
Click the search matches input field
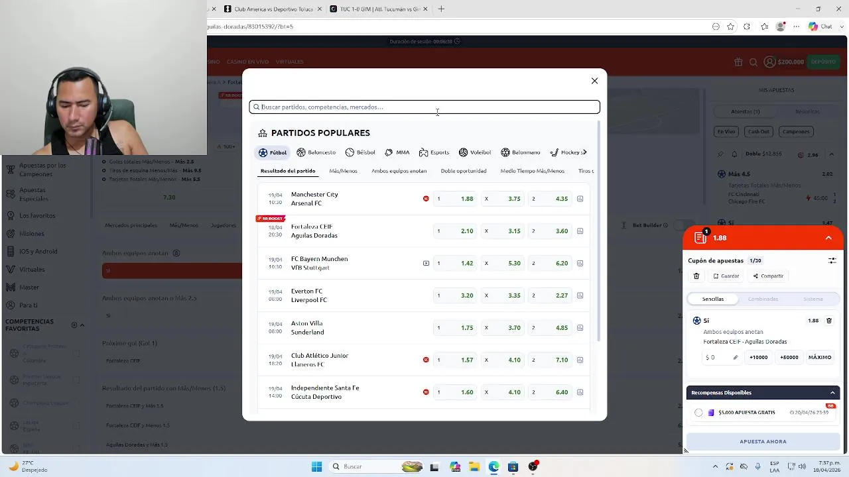tap(424, 107)
